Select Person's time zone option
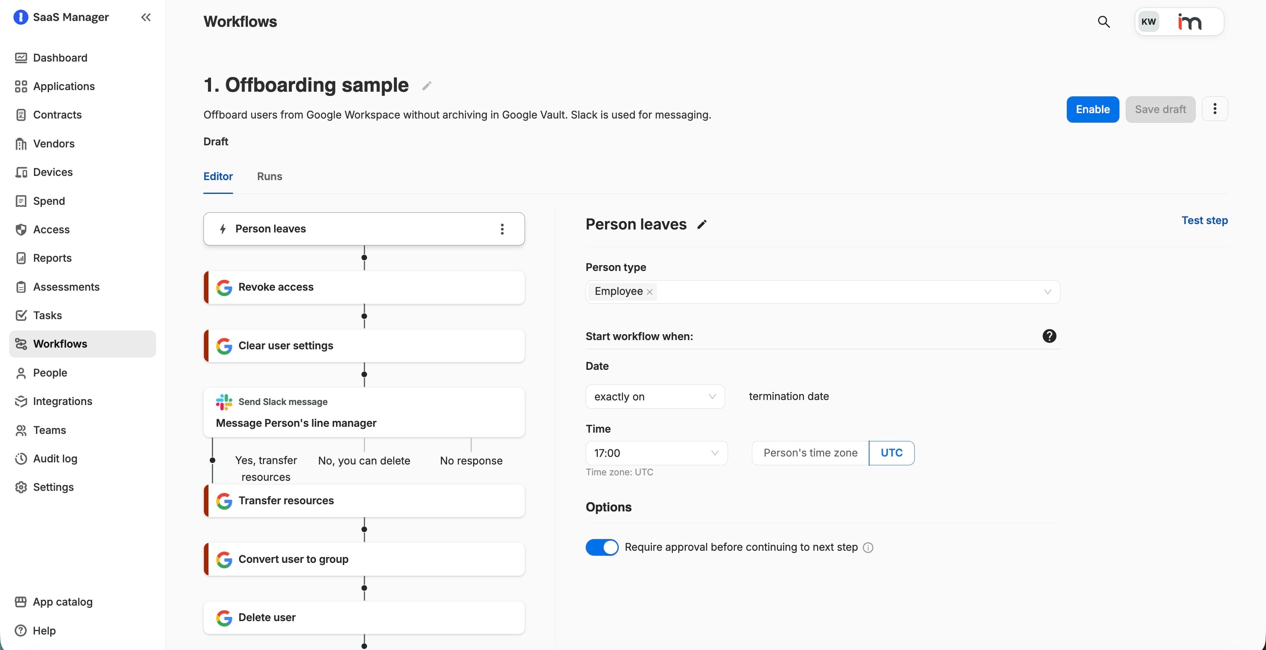This screenshot has width=1266, height=650. pyautogui.click(x=810, y=453)
